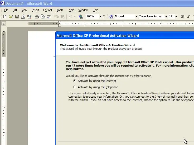Click inside the font name field
The width and height of the screenshot is (194, 145).
[152, 16]
